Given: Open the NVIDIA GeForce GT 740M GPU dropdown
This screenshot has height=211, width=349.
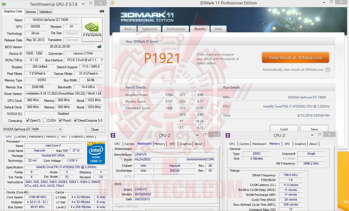Looking at the screenshot, I should point(32,129).
